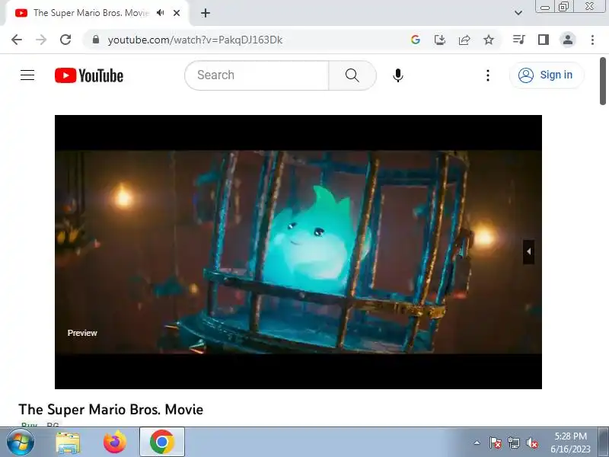Screen dimensions: 609x457
Task: Close The Super Mario Bros. Movie tab
Action: (177, 13)
